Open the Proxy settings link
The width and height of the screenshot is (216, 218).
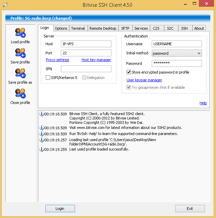coord(58,60)
